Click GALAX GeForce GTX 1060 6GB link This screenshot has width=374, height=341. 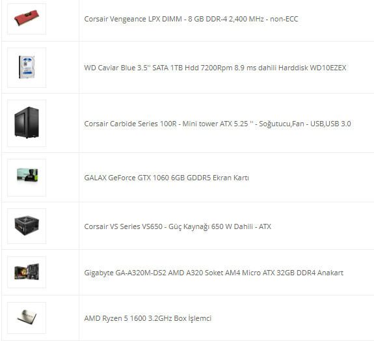coord(167,178)
